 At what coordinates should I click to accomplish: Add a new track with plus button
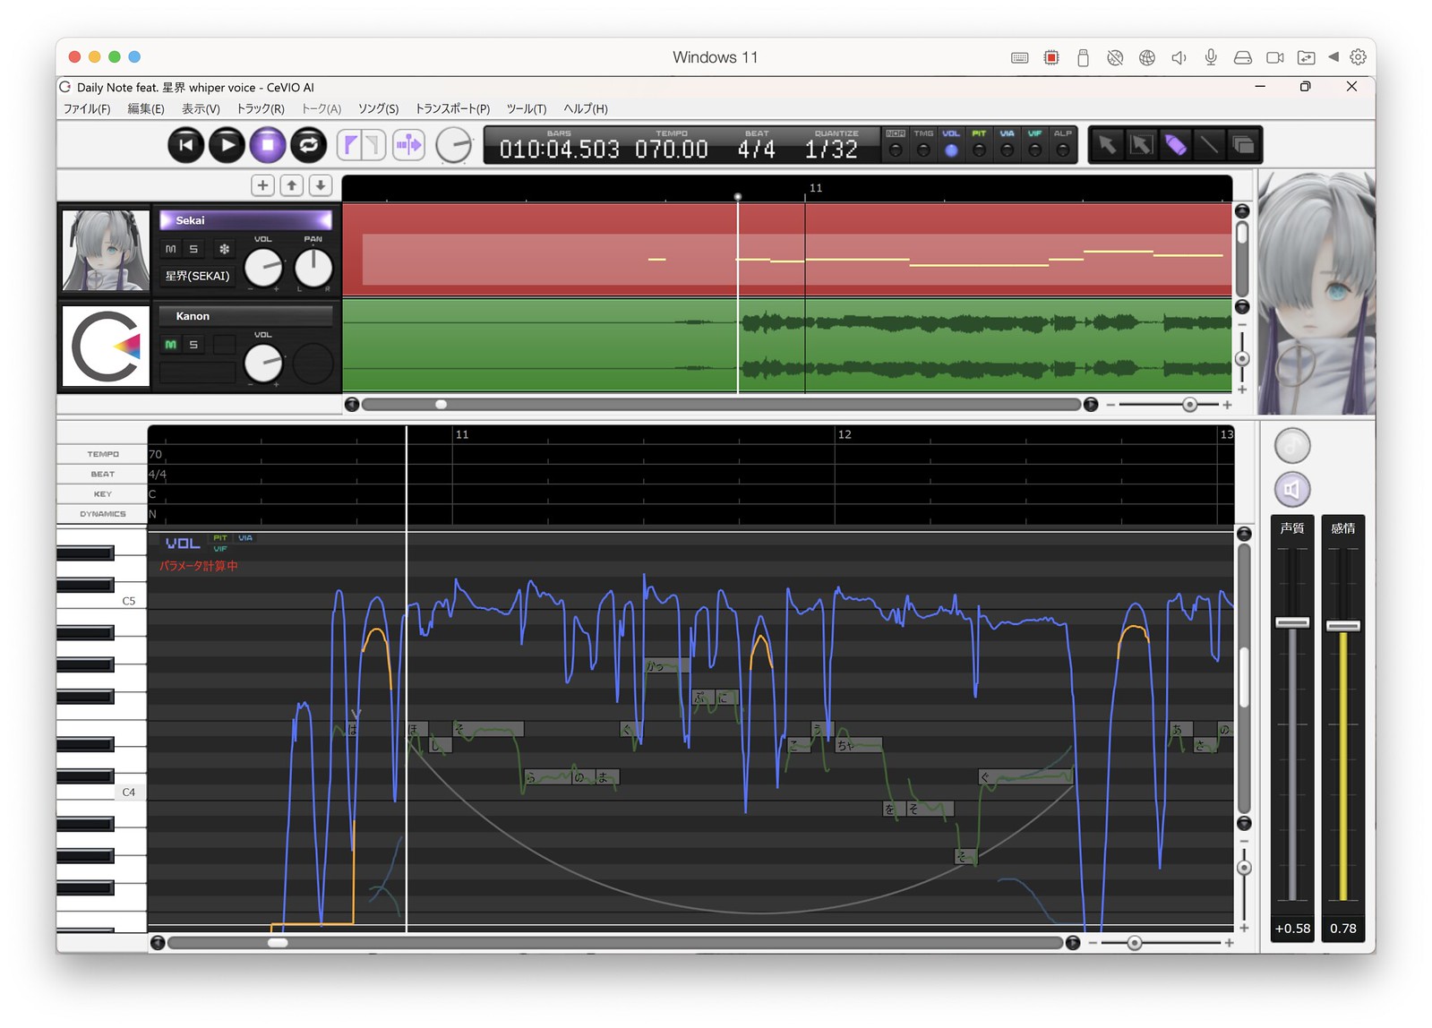pos(262,185)
